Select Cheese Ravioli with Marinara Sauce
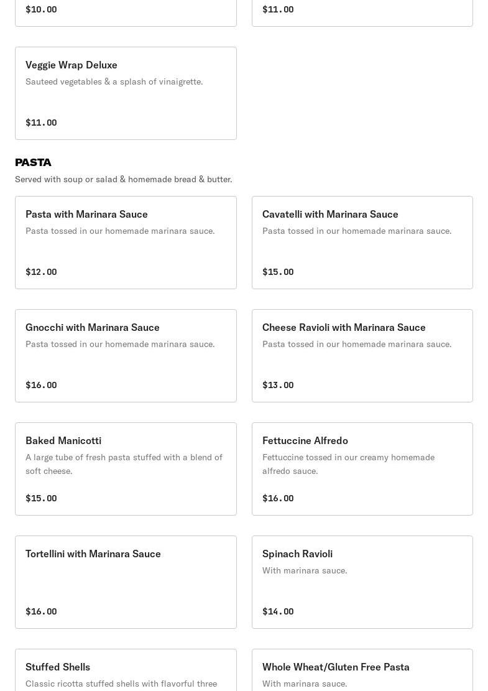This screenshot has width=488, height=691. pos(362,355)
